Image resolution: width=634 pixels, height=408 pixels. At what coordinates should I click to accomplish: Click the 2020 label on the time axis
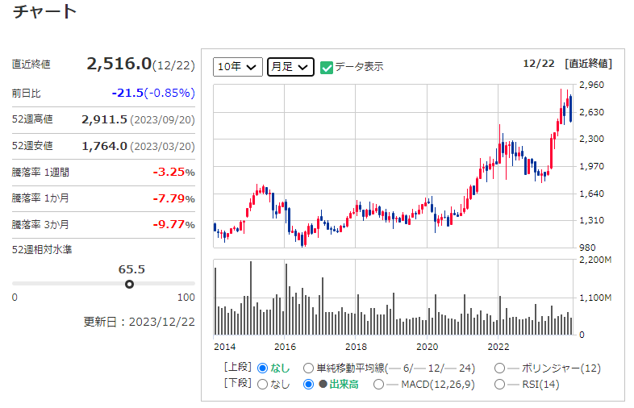[x=427, y=347]
